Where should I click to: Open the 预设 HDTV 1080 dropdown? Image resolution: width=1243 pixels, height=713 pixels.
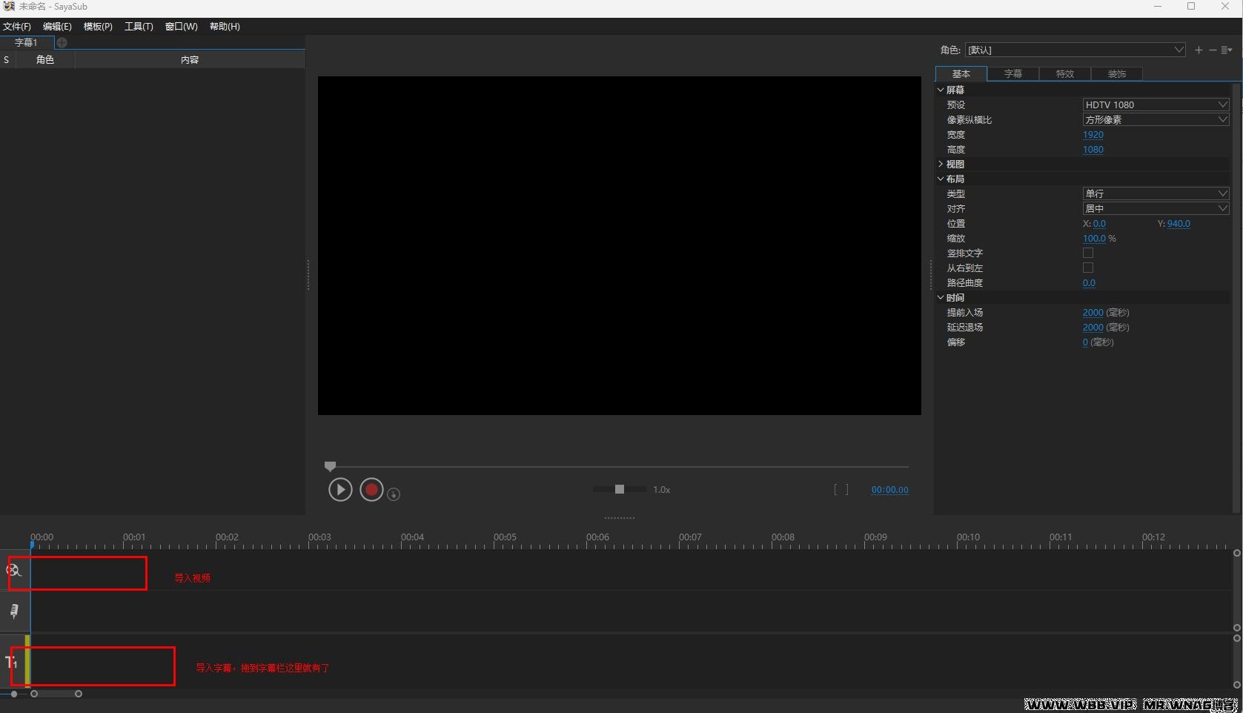(x=1155, y=105)
